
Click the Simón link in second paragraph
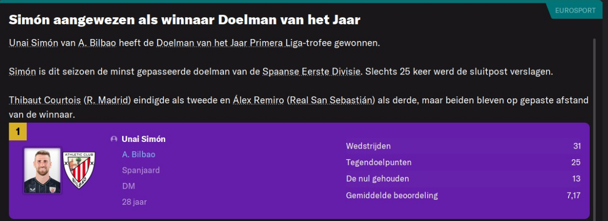pos(22,72)
